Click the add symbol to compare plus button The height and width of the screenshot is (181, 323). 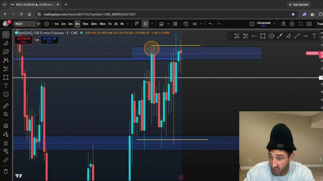(x=46, y=24)
